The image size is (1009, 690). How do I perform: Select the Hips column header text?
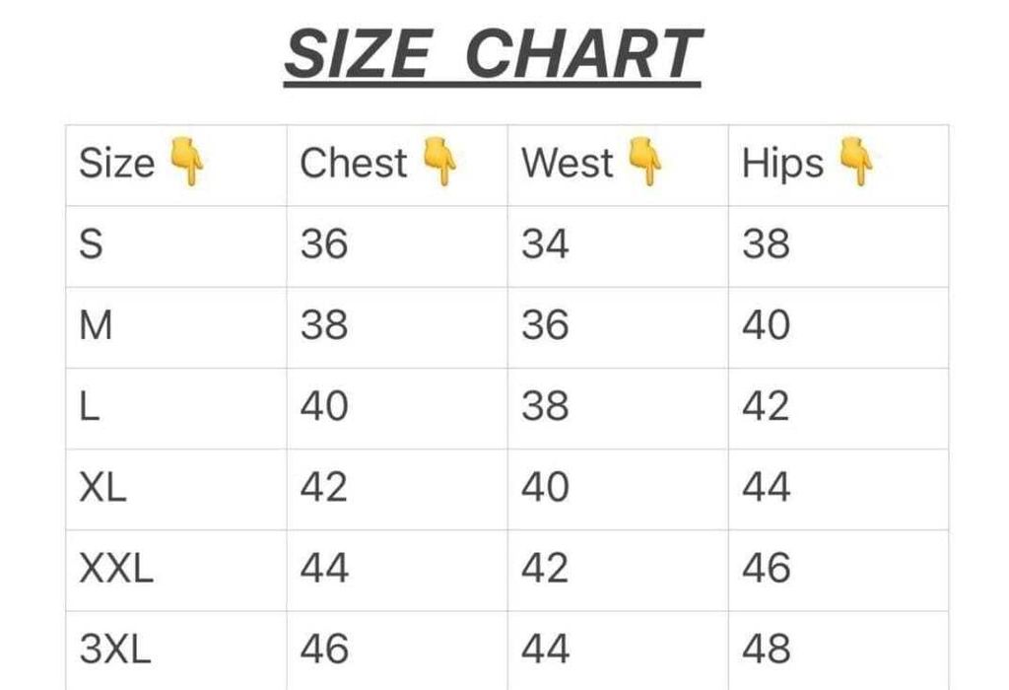coord(782,165)
